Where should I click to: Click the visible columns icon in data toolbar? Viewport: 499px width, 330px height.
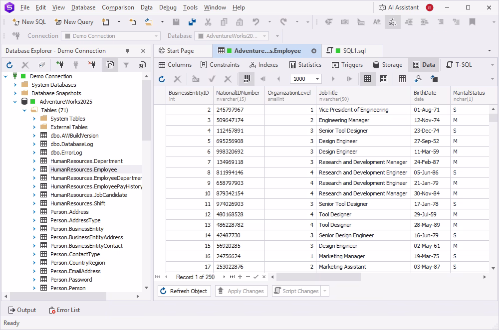(402, 79)
